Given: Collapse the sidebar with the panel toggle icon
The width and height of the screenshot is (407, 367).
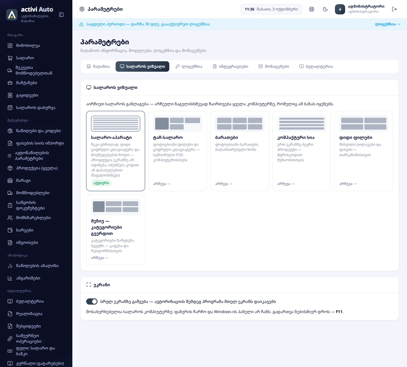Looking at the screenshot, I should pyautogui.click(x=61, y=15).
